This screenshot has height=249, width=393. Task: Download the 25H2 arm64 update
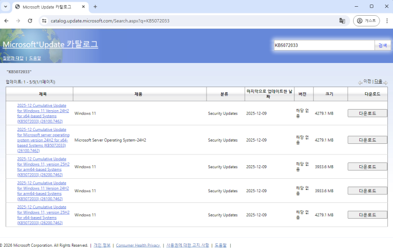[367, 166]
